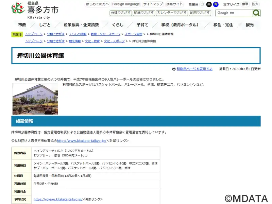272x204 pixels.
Task: Click the magnifying glass search button
Action: pos(256,13)
